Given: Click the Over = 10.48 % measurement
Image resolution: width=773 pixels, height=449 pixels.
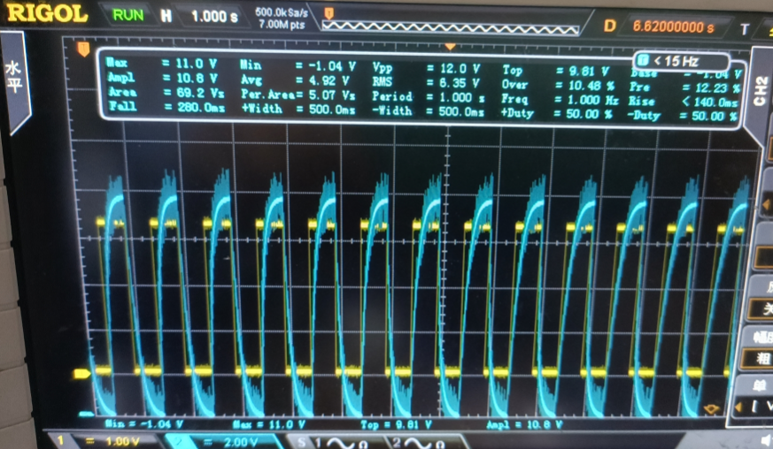Looking at the screenshot, I should 558,85.
